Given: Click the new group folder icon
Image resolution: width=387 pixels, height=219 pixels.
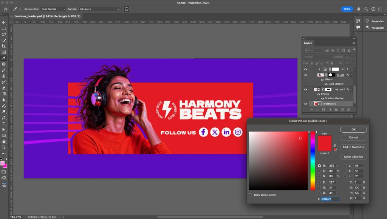Looking at the screenshot, I should point(336,110).
